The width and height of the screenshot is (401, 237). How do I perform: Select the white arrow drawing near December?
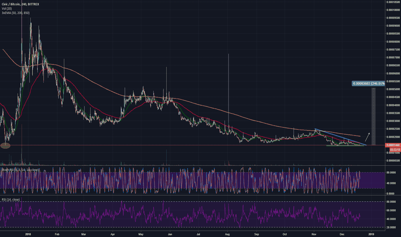tap(367, 137)
